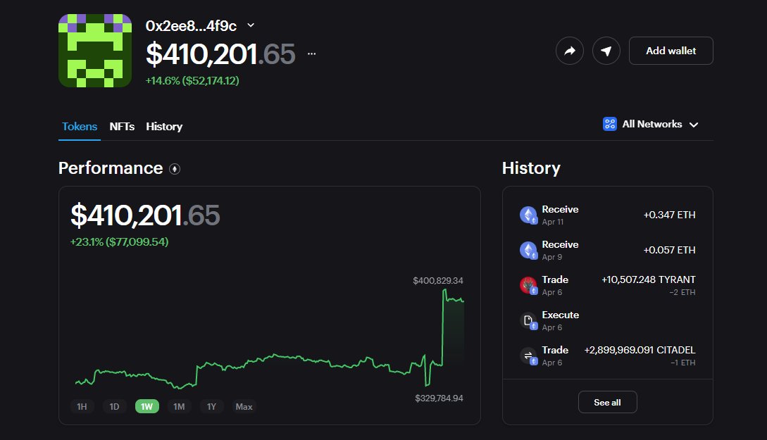This screenshot has height=440, width=767.
Task: Click the share arrow icon
Action: tap(570, 50)
